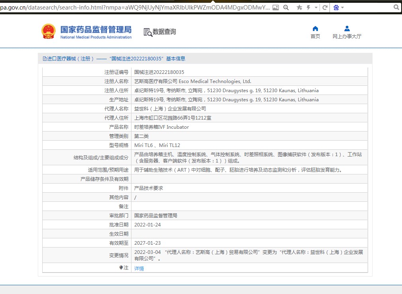The image size is (402, 294).
Task: Click model spec Miri TL6、Miri TL12
Action: click(x=157, y=145)
